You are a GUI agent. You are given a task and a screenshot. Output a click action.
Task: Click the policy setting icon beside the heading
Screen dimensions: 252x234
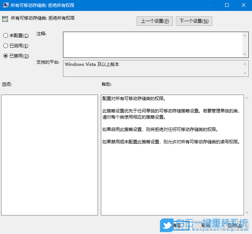coord(5,19)
